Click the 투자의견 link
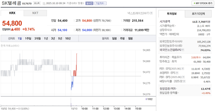Screen dimensions: 215x111 coord(165,57)
